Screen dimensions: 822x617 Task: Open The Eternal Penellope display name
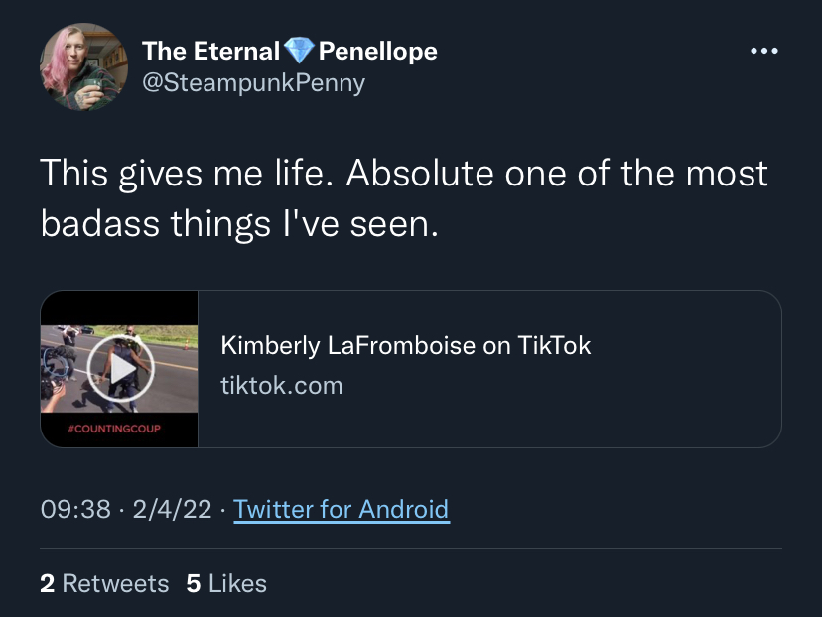click(289, 51)
